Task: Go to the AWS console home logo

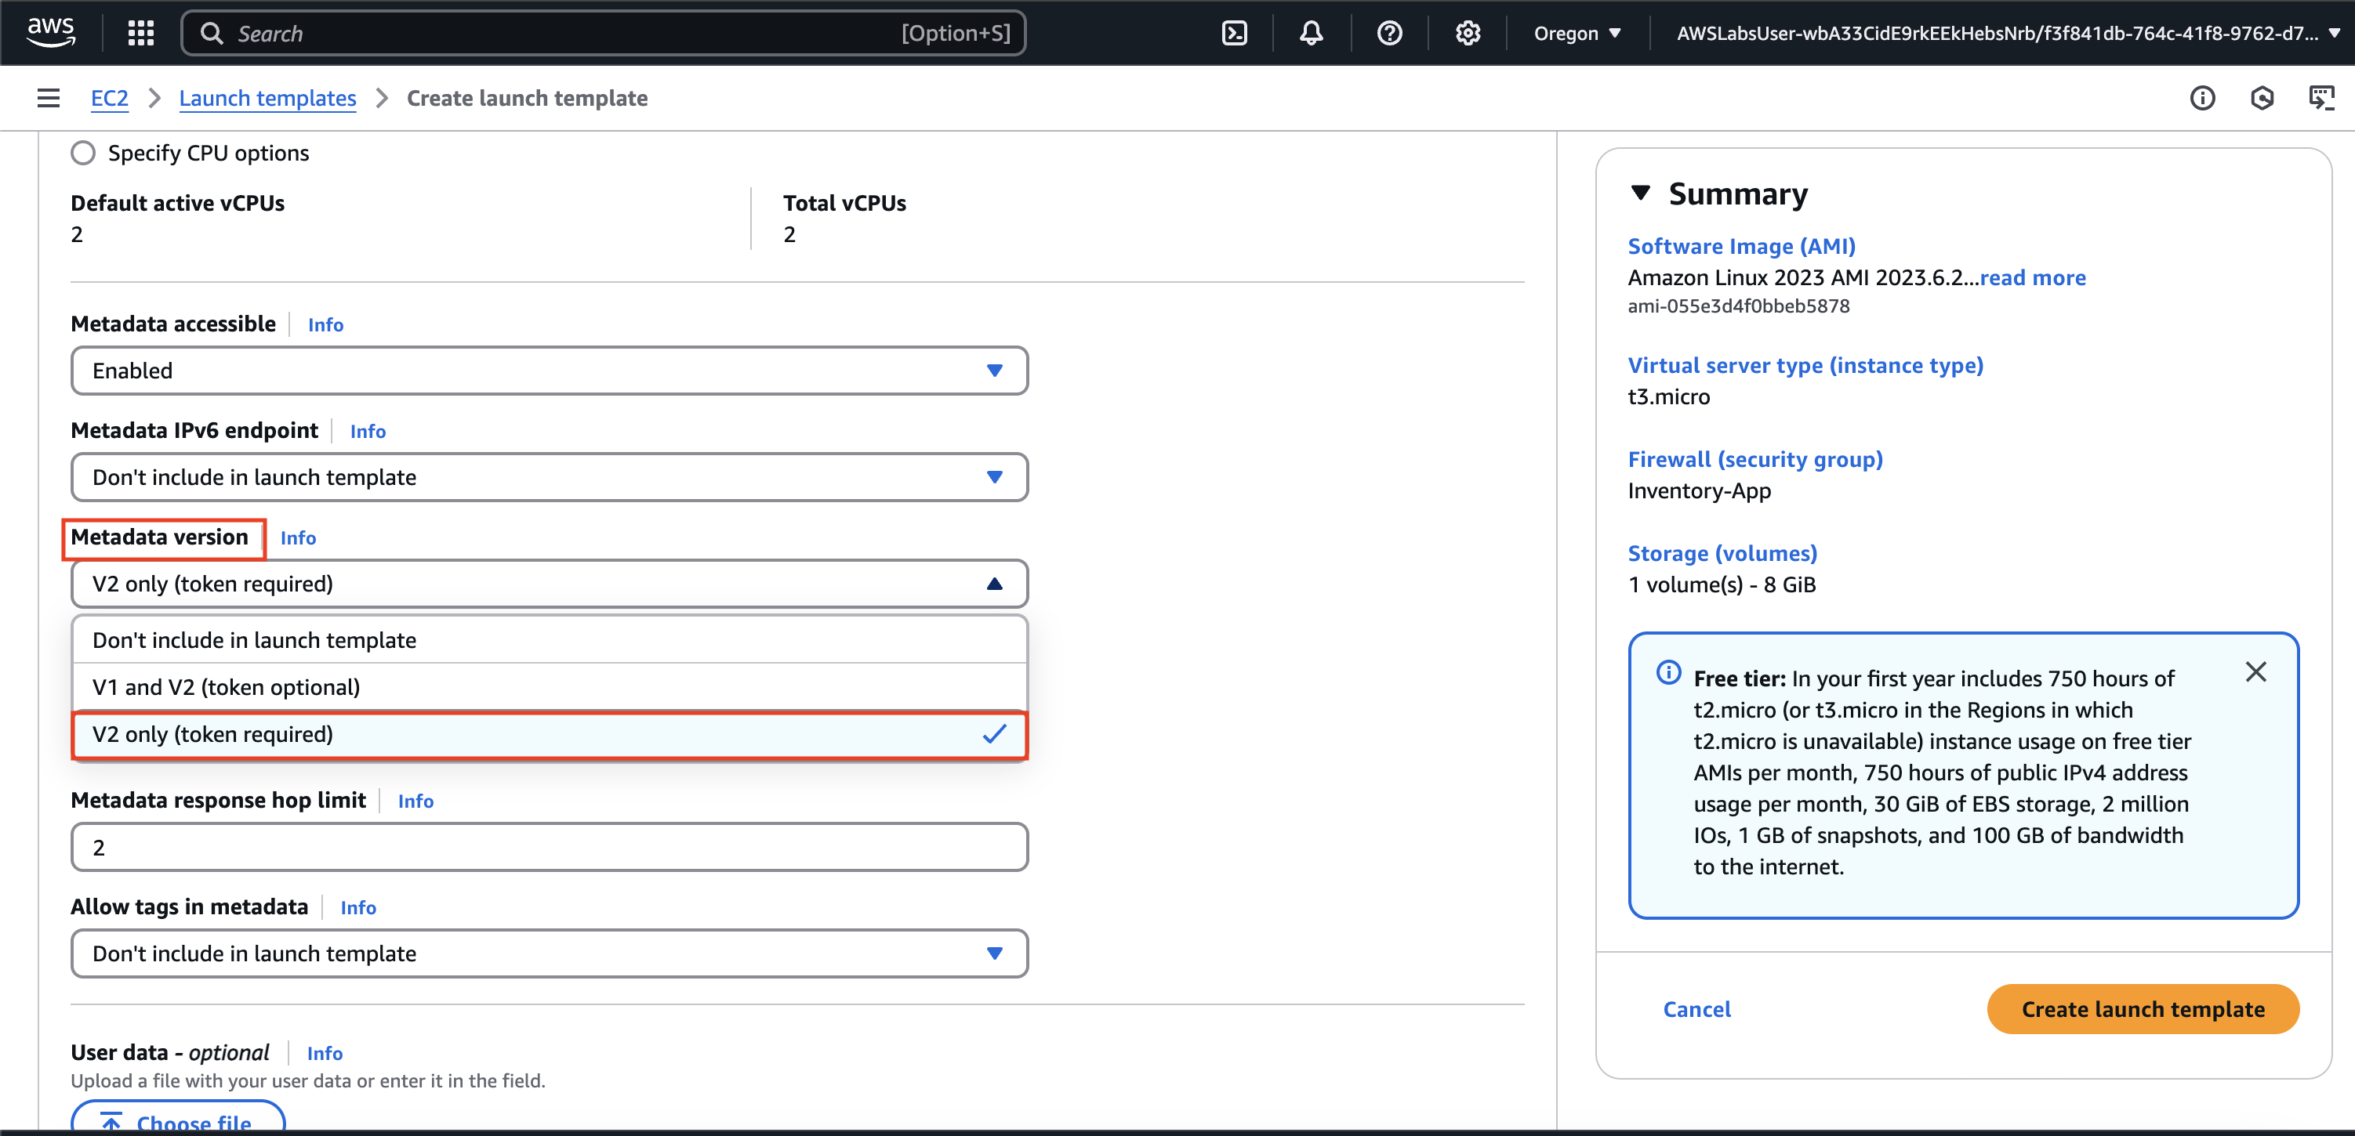Action: (51, 33)
